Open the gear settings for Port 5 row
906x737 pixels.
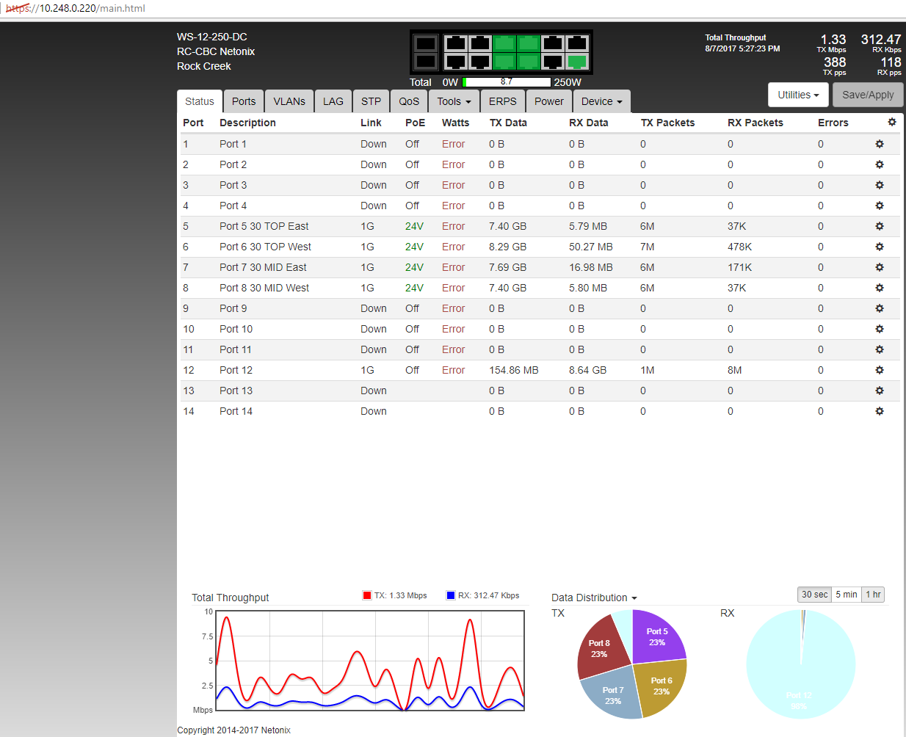pyautogui.click(x=879, y=226)
